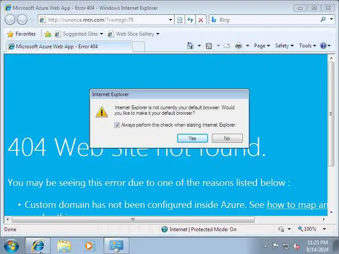
Task: Open Suggested Sites in favorites bar
Action: [79, 34]
